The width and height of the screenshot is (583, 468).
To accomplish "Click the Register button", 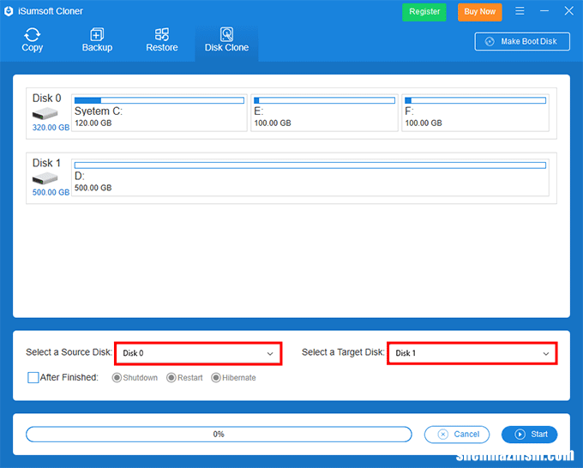I will click(424, 12).
